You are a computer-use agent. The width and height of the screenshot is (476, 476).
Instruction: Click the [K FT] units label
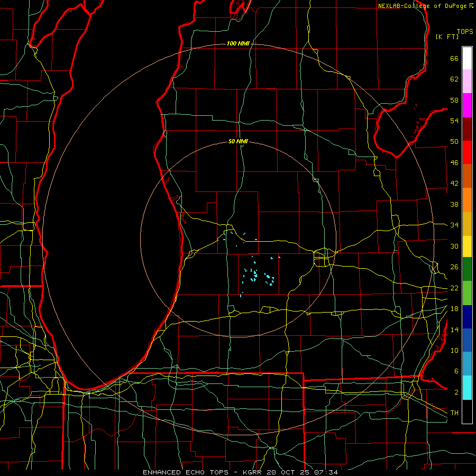tap(447, 36)
